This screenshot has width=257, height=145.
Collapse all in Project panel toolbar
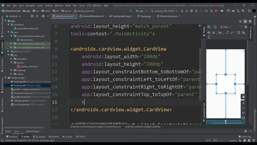coord(37,16)
